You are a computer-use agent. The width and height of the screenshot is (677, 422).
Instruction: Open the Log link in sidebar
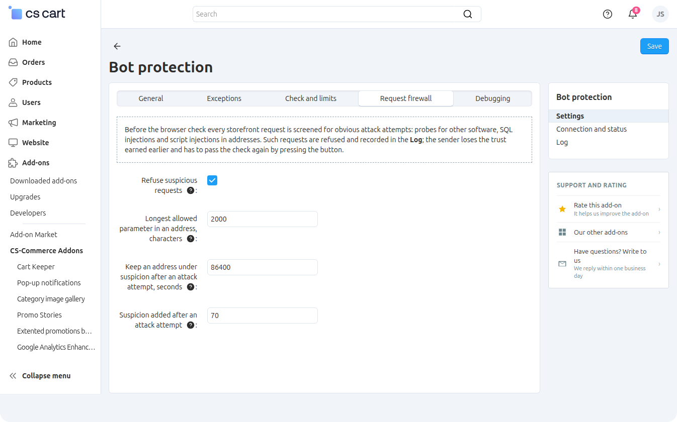(x=562, y=142)
